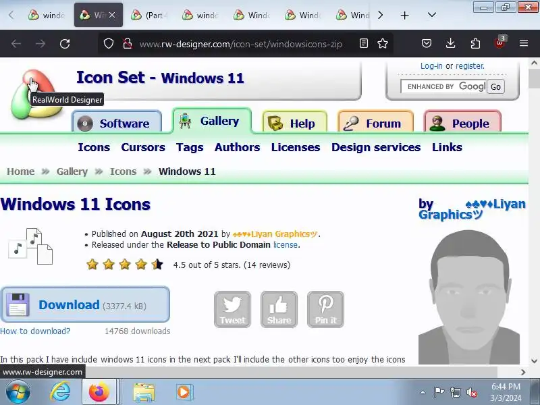Open the Forum section tab

pos(376,123)
